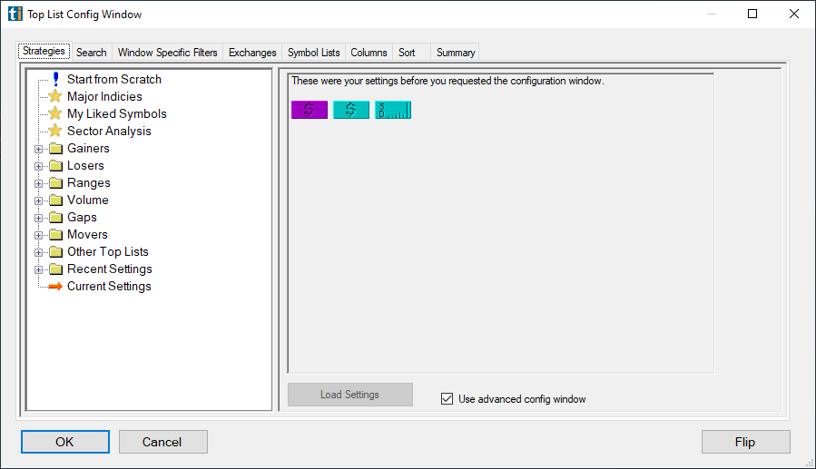
Task: Select the Ranges tree label
Action: [89, 182]
